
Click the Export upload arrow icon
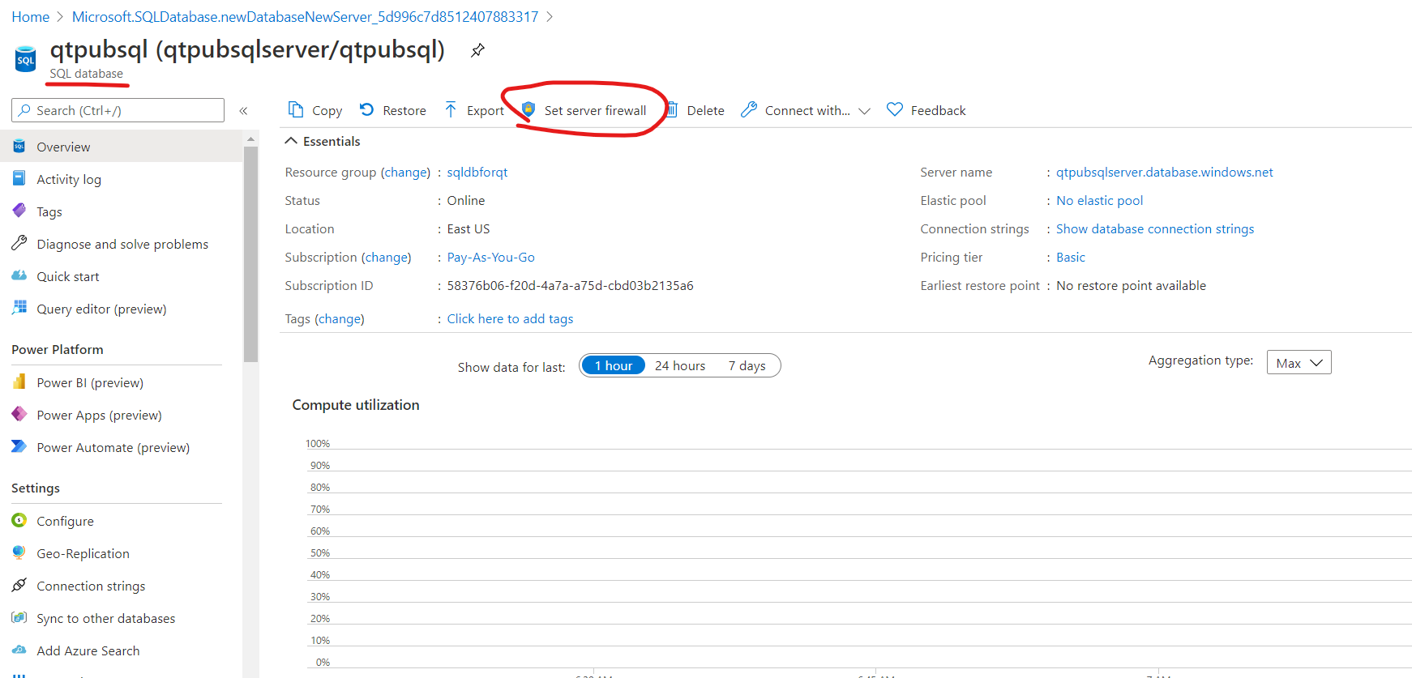451,109
